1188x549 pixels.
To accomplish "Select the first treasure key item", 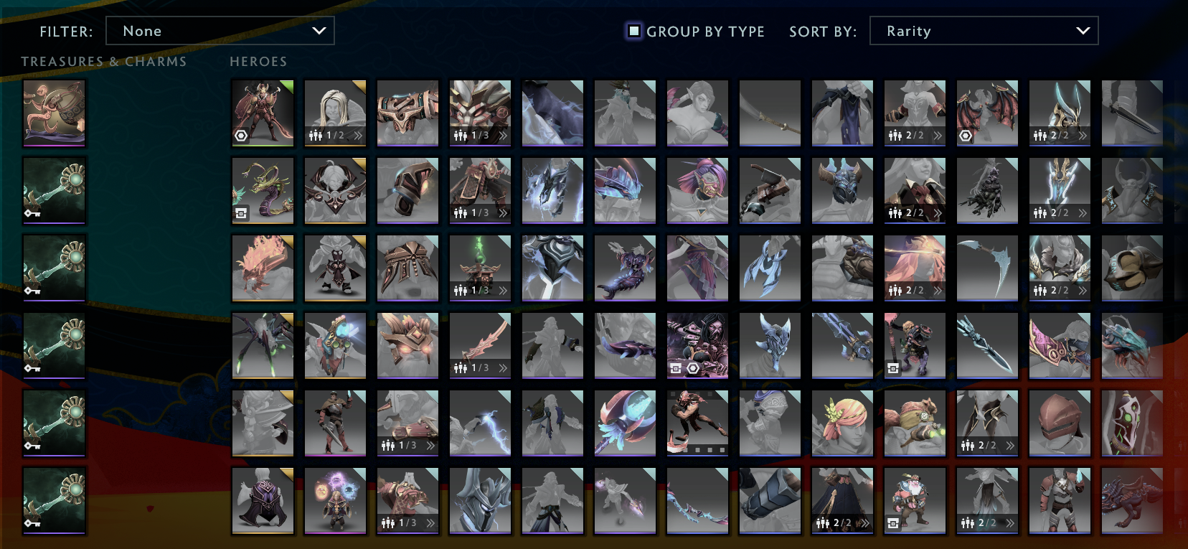I will point(55,190).
